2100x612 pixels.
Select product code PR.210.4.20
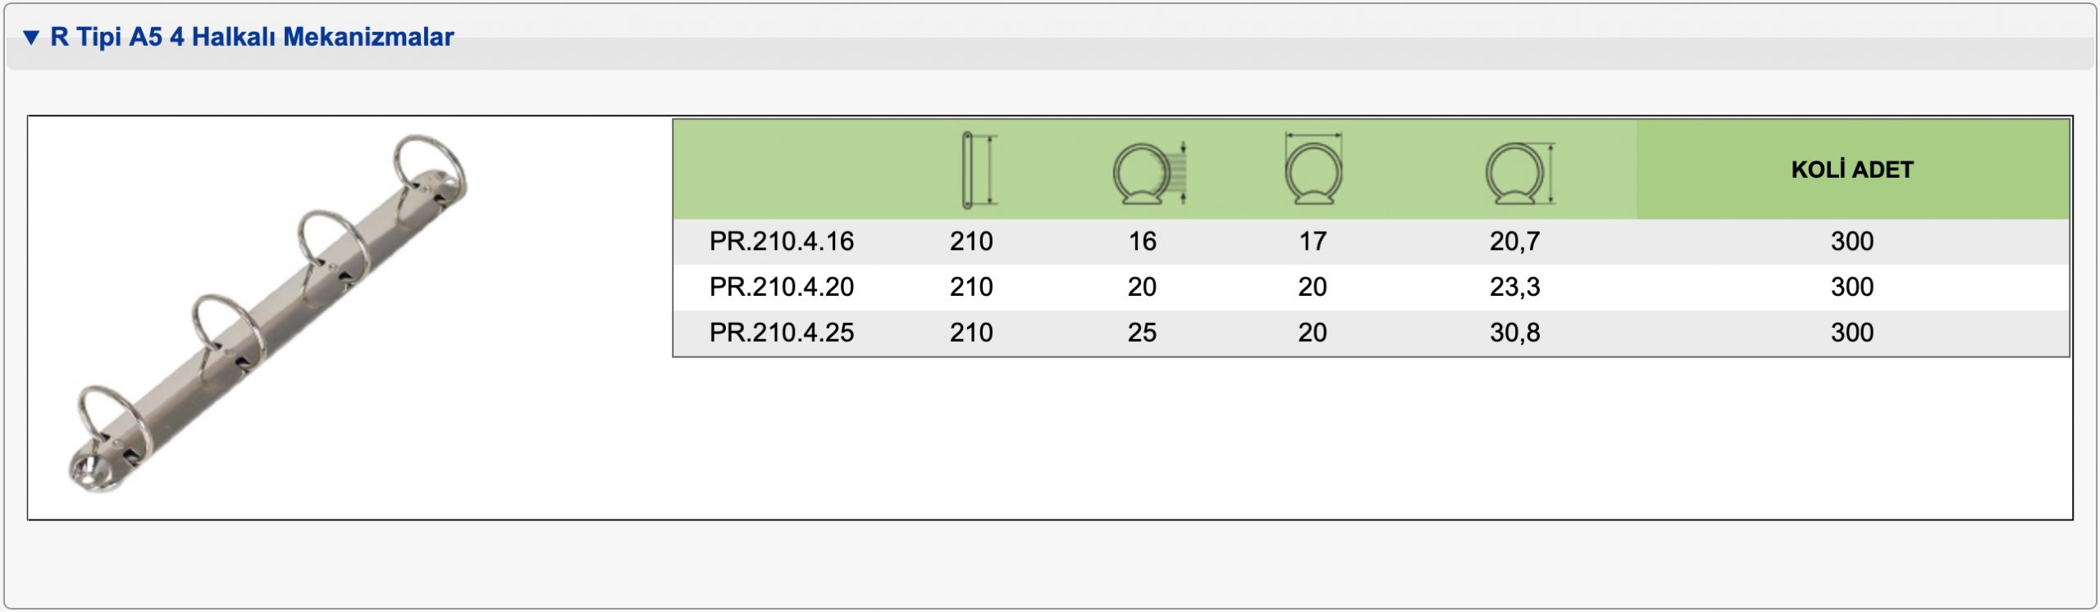point(781,287)
